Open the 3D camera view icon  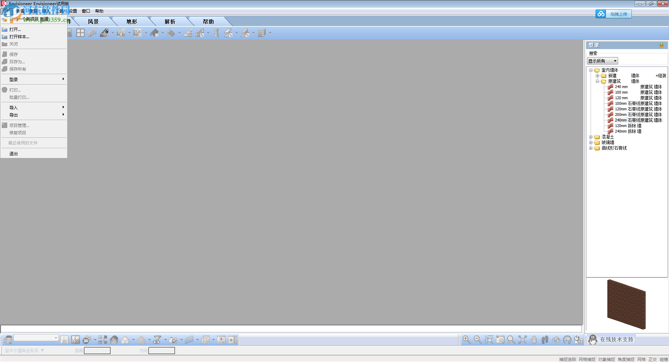(87, 340)
